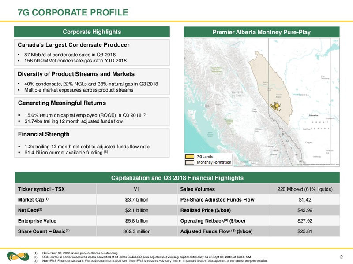Click the '362.3 million' share count value
353x264 pixels.
(137, 231)
